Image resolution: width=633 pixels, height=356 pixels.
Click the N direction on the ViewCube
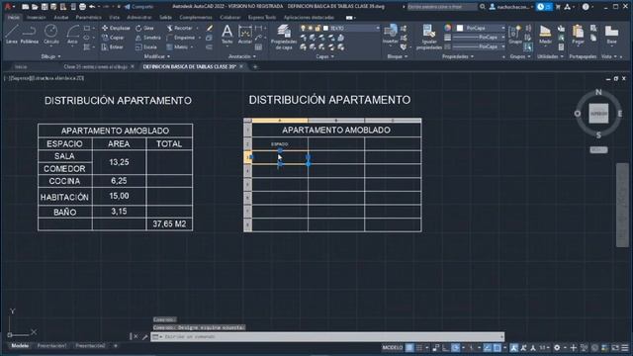(598, 92)
